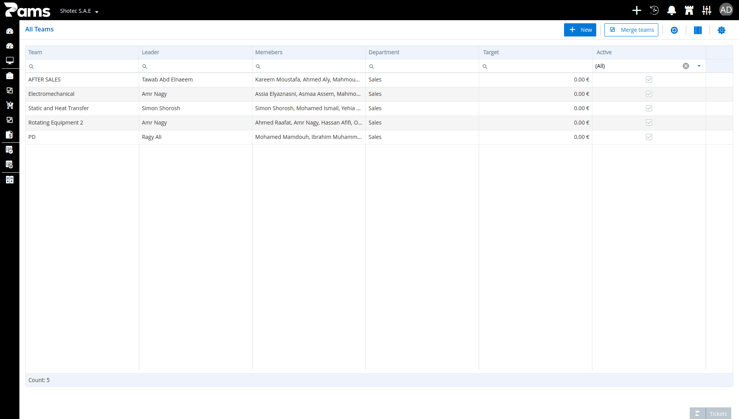Open the dollar invoice document sidebar icon
This screenshot has width=739, height=419.
(10, 135)
